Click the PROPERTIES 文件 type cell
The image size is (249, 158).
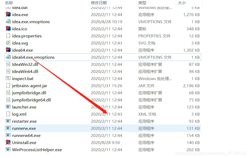(x=154, y=36)
